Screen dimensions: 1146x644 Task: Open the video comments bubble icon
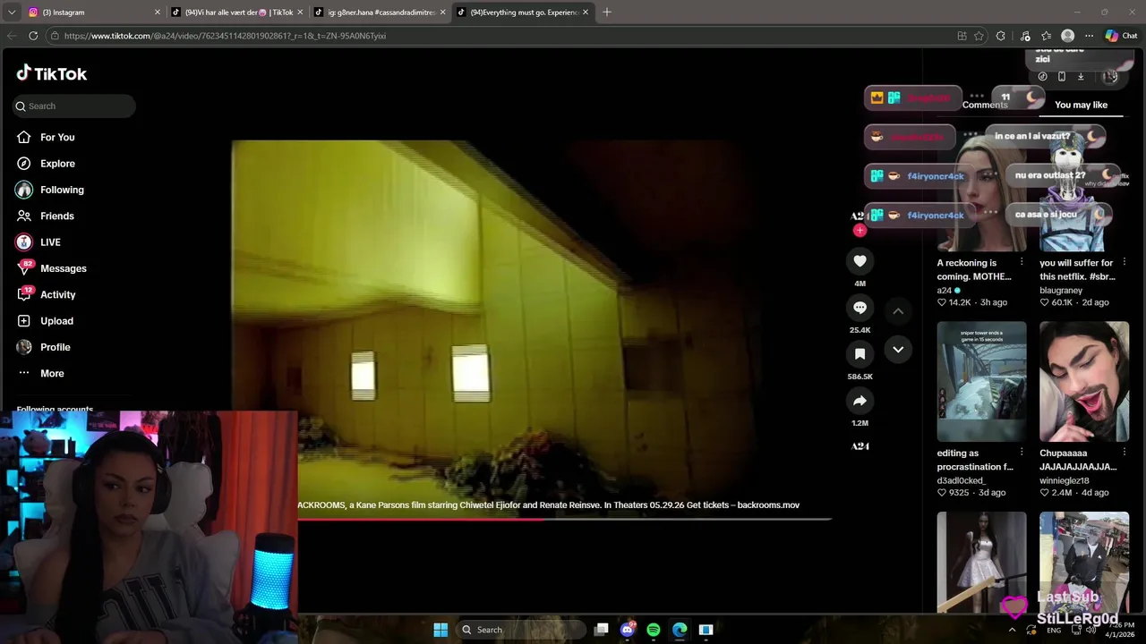[859, 307]
